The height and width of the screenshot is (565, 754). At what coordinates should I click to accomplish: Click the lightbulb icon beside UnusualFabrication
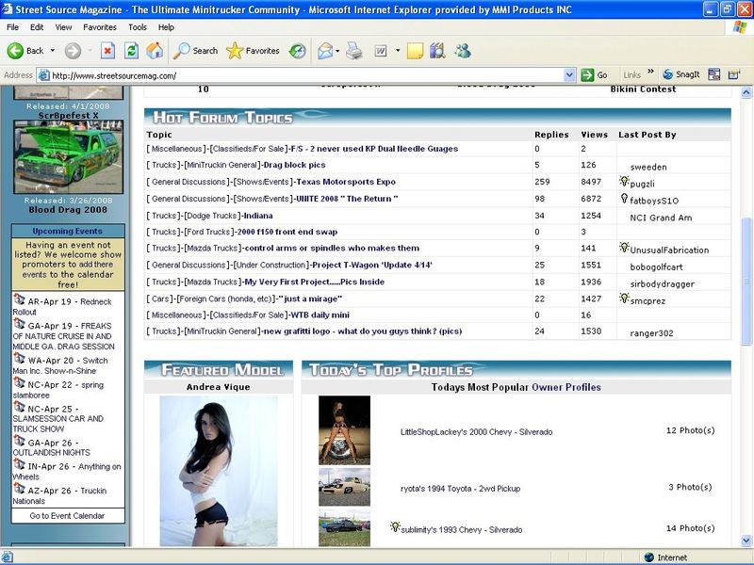pyautogui.click(x=624, y=248)
